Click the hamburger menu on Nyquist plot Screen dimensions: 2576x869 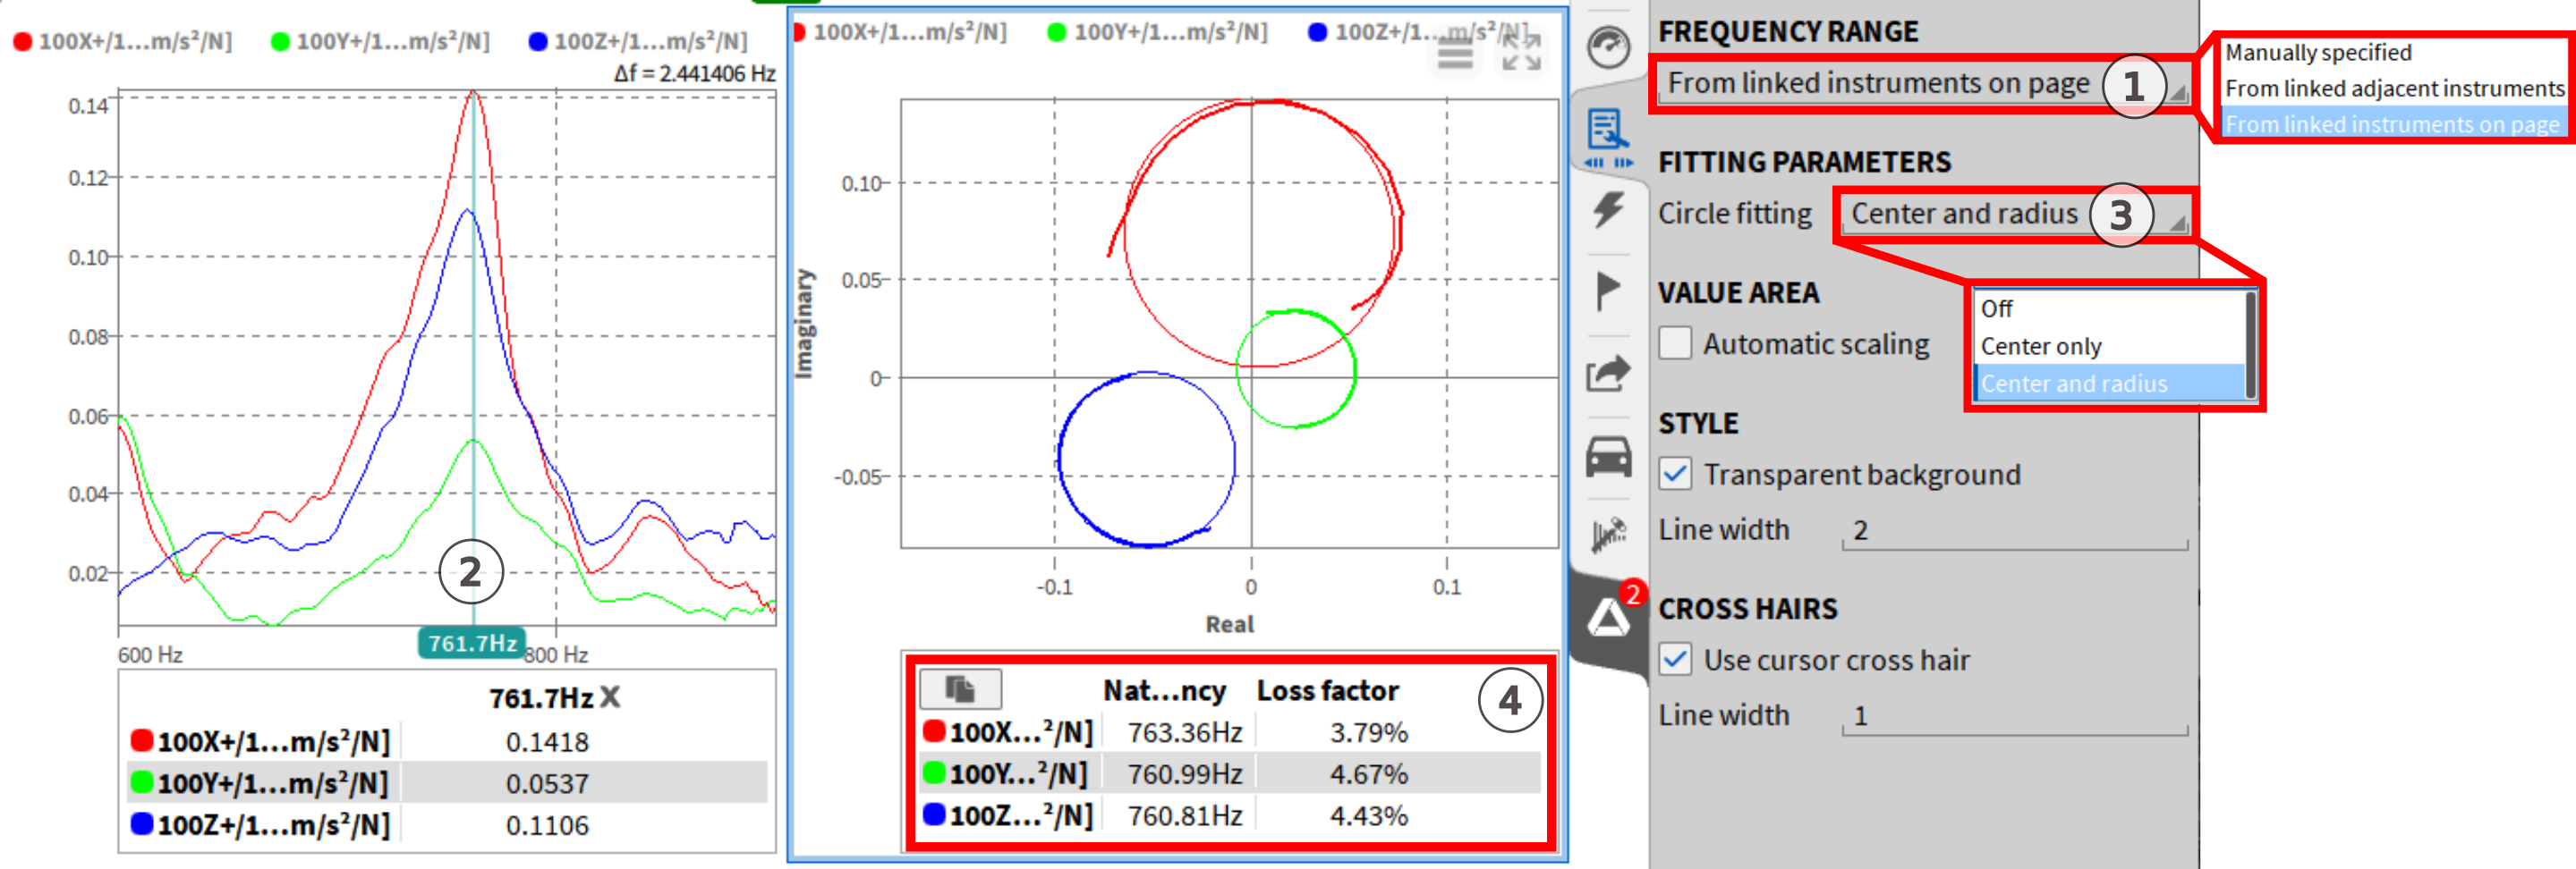pos(1455,55)
